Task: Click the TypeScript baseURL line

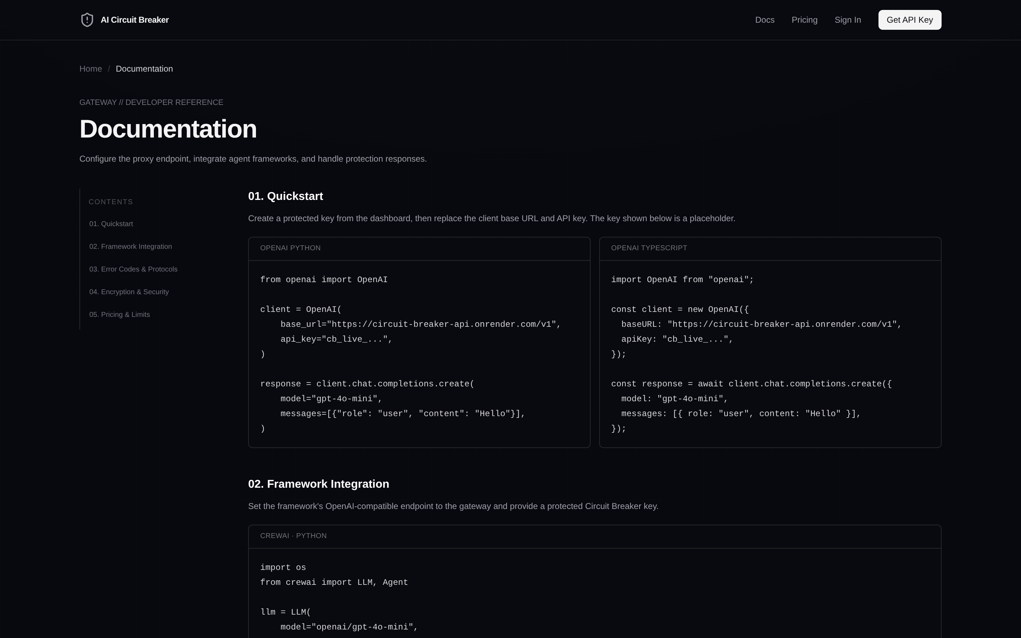Action: point(761,324)
